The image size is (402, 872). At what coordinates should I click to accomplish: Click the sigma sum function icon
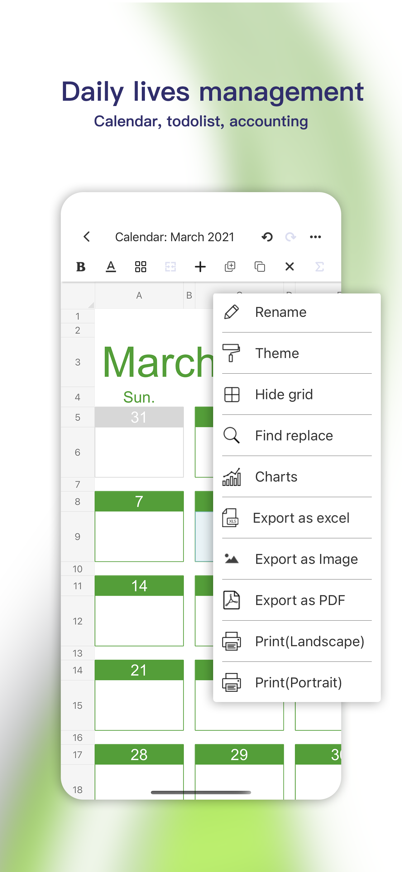[x=319, y=267]
